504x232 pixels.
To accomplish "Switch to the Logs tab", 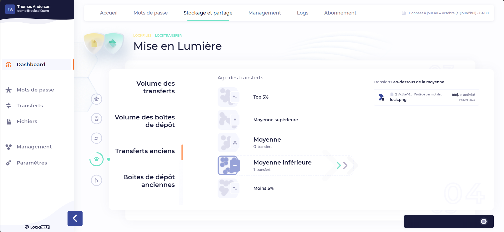I will (303, 13).
